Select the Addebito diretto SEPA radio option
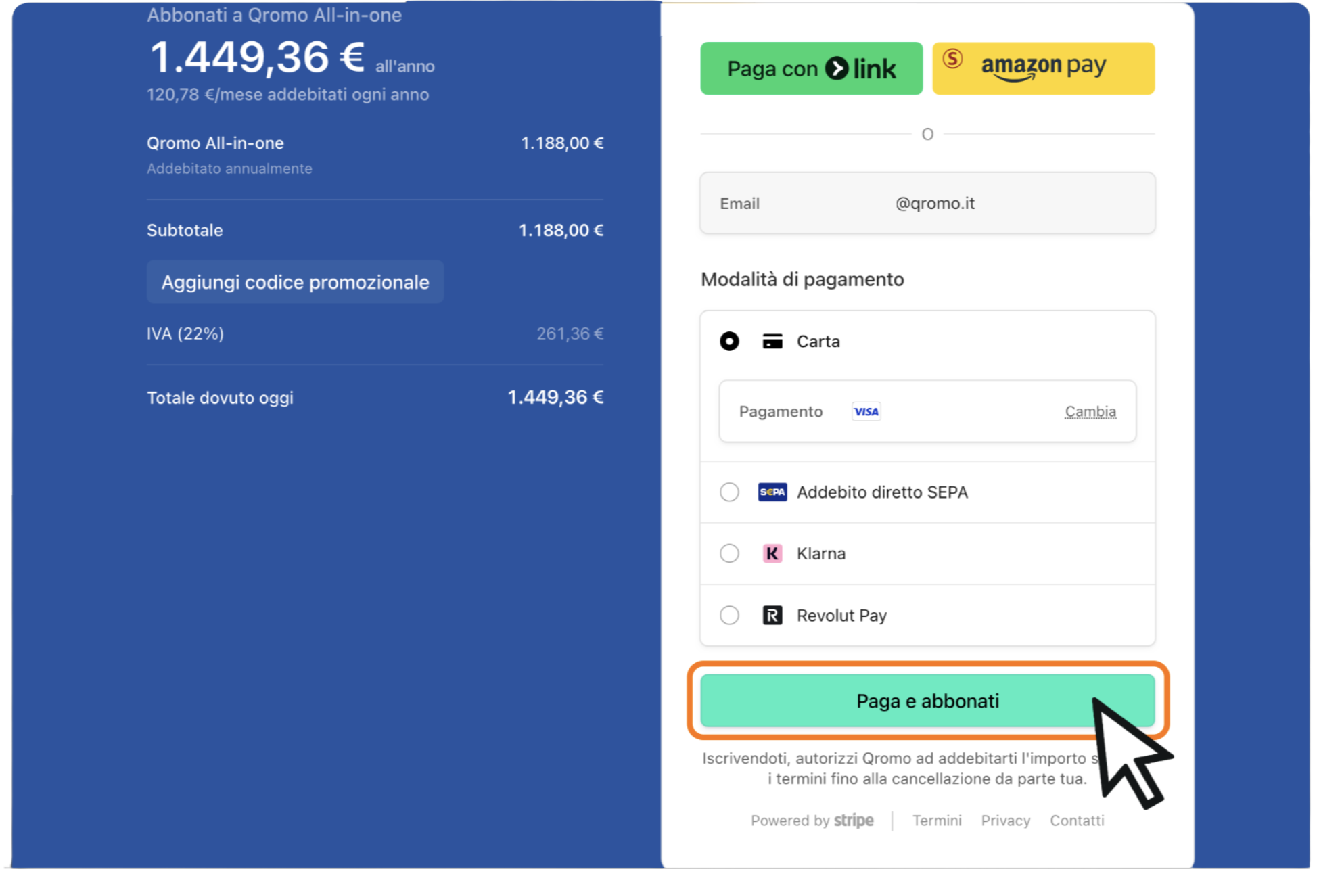The image size is (1319, 878). click(x=729, y=492)
